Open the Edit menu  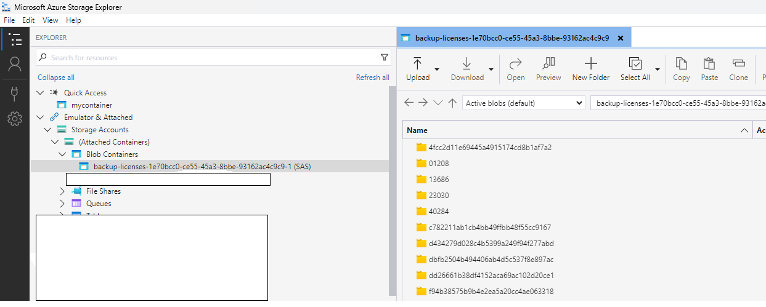click(x=28, y=20)
